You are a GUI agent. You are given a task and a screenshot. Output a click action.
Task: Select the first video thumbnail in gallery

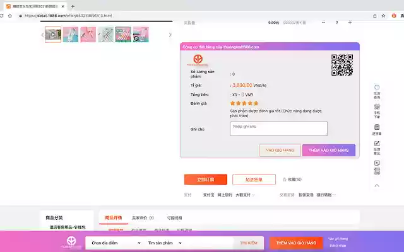point(53,35)
